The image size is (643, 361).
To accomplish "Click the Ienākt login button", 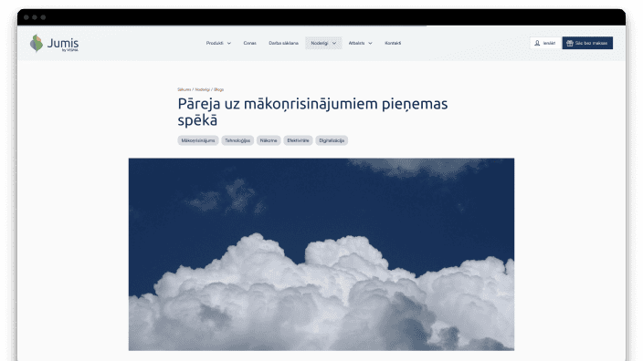I will point(545,43).
